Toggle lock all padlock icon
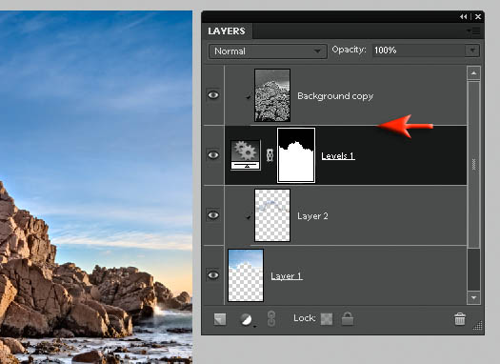Image resolution: width=500 pixels, height=364 pixels. point(348,318)
